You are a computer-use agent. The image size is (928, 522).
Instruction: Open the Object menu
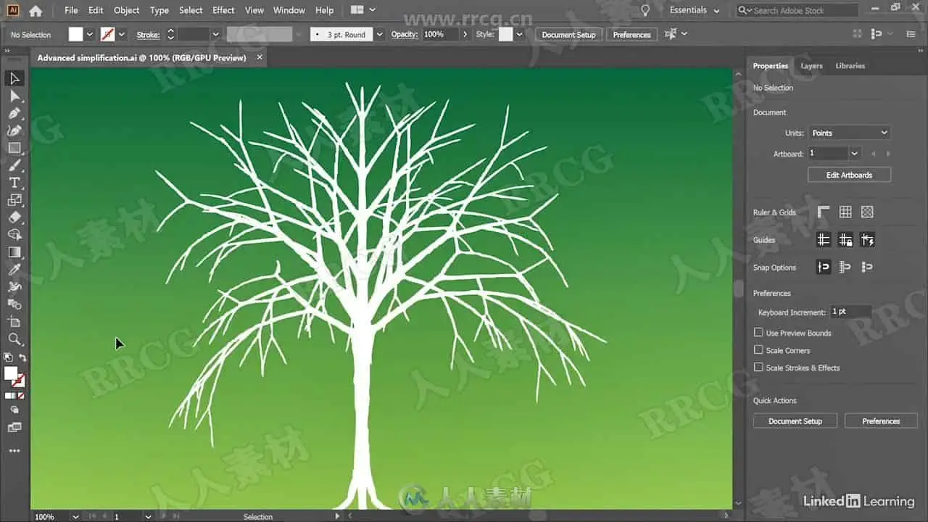[x=127, y=10]
